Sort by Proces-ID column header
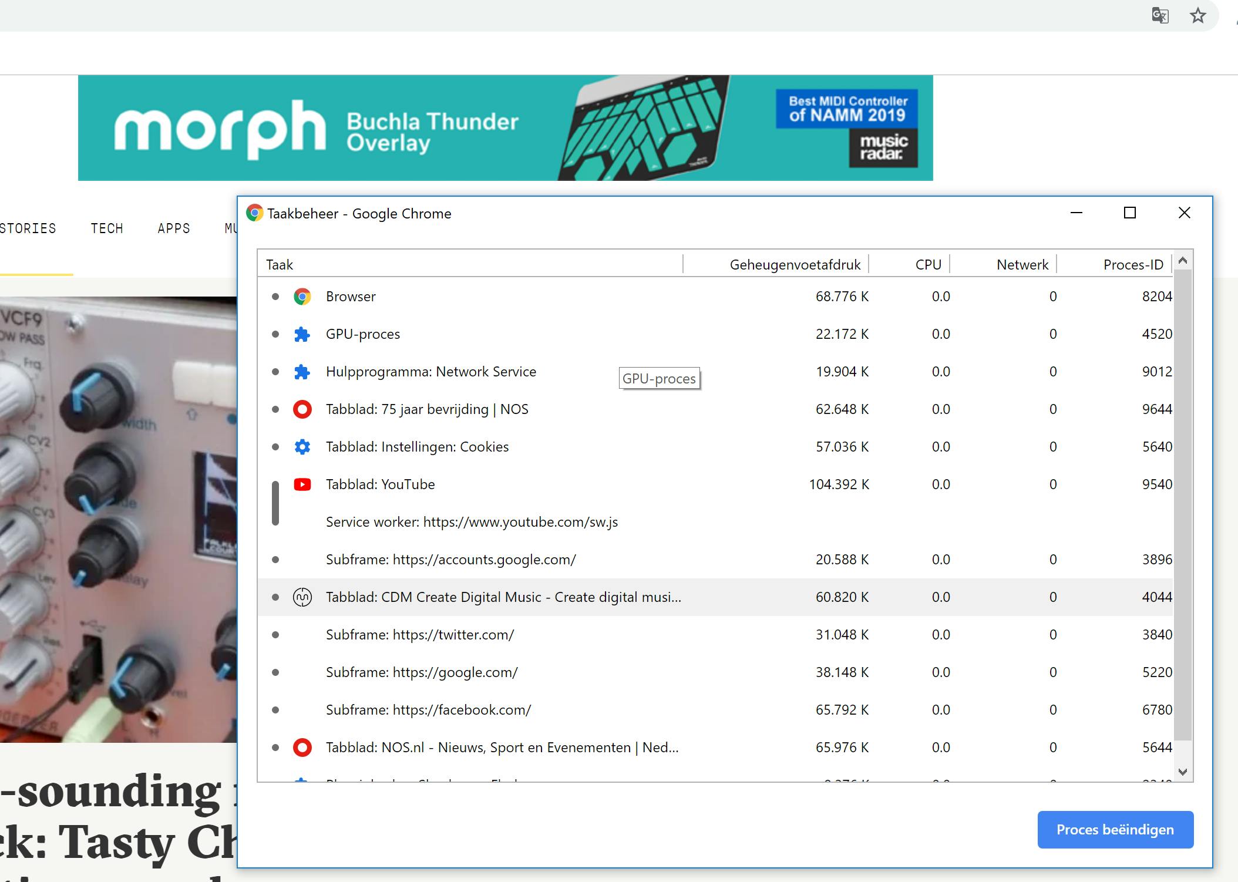1238x882 pixels. click(x=1132, y=265)
